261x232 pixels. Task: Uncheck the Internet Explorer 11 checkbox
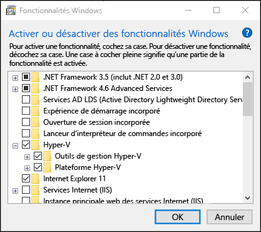pyautogui.click(x=26, y=179)
